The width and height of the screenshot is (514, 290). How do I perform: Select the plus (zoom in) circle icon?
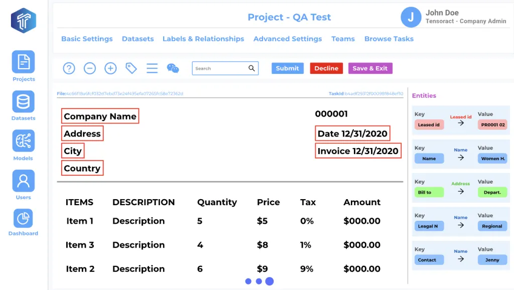tap(110, 68)
